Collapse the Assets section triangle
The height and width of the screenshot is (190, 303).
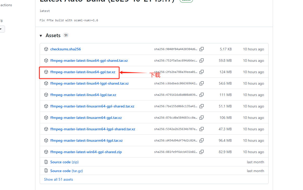[x=41, y=36]
